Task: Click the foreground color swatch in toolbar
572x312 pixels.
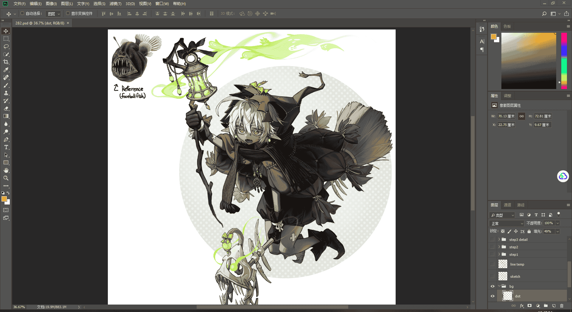Action: click(x=4, y=199)
